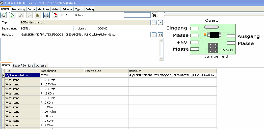Image resolution: width=264 pixels, height=129 pixels.
Task: Switch to the Bestellung tab
Action: pos(18,9)
